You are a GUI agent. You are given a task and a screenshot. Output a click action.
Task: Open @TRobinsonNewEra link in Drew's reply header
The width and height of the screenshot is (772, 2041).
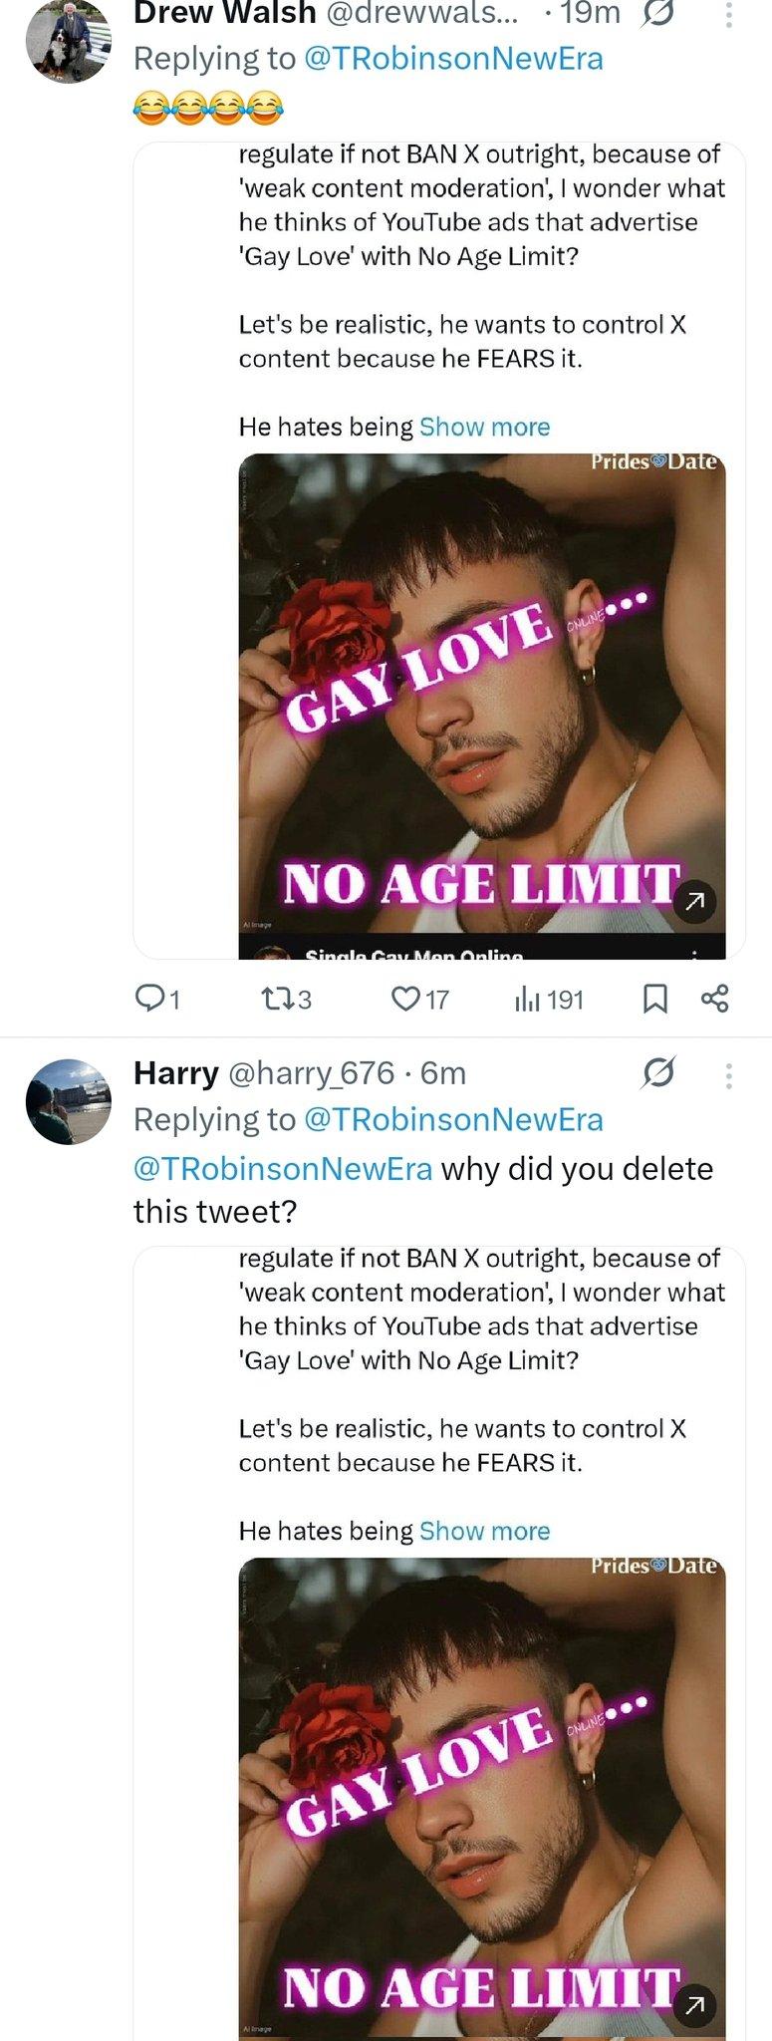[x=452, y=58]
